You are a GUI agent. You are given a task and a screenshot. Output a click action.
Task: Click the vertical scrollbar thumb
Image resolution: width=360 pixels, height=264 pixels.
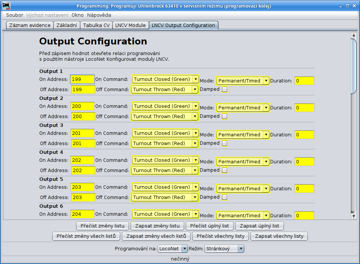[354, 65]
